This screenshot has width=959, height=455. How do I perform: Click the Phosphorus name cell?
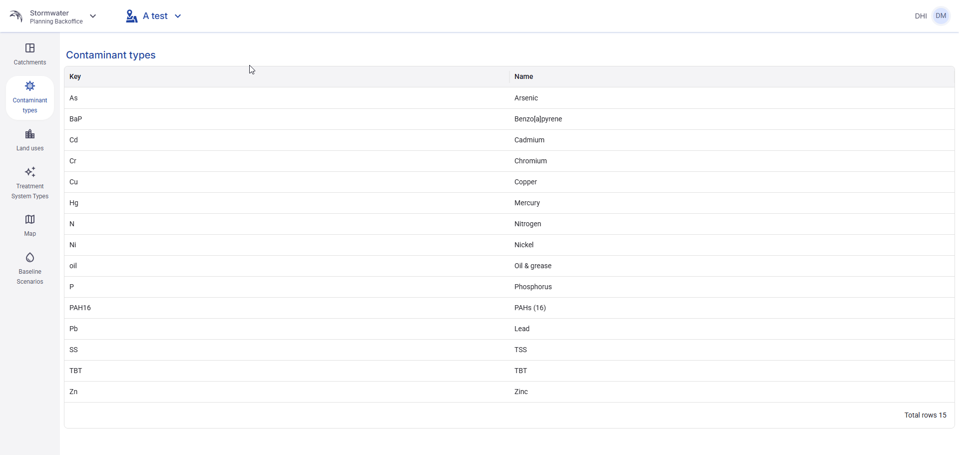pyautogui.click(x=732, y=287)
